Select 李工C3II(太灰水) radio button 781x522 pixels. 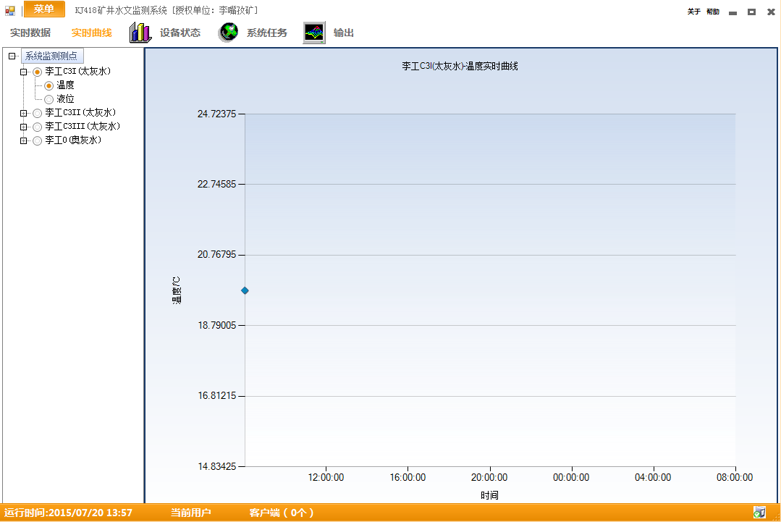38,113
